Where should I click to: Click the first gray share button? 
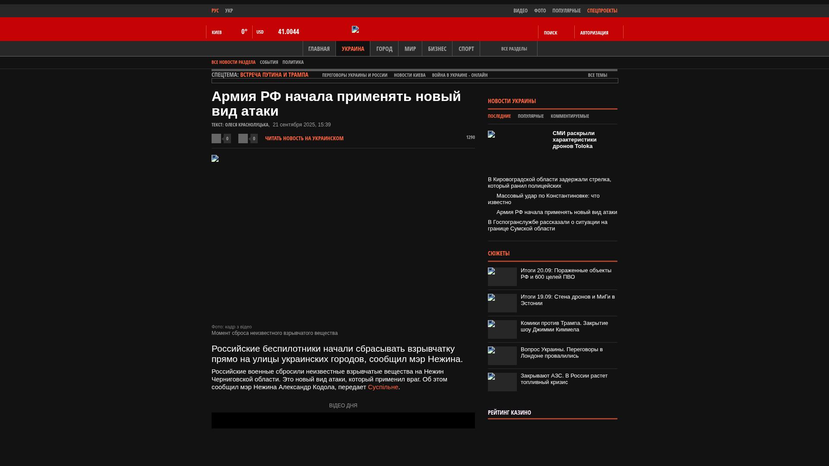coord(216,139)
